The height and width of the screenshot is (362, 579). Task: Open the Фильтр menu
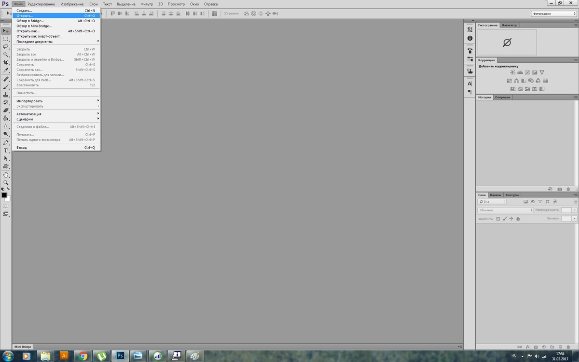point(147,4)
